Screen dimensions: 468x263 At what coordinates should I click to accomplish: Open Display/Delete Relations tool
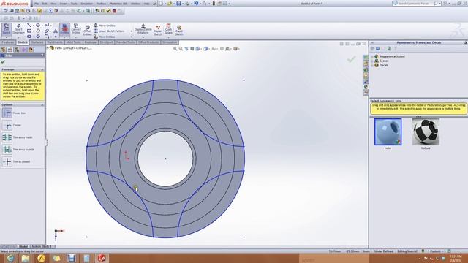point(143,29)
